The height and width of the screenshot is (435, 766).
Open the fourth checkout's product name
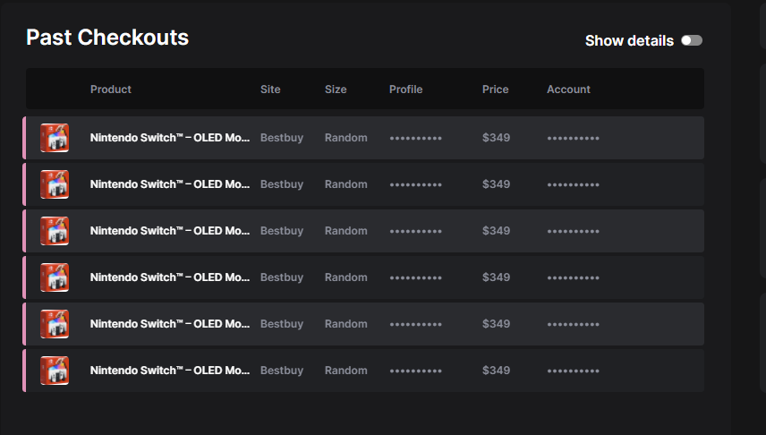[x=170, y=277]
